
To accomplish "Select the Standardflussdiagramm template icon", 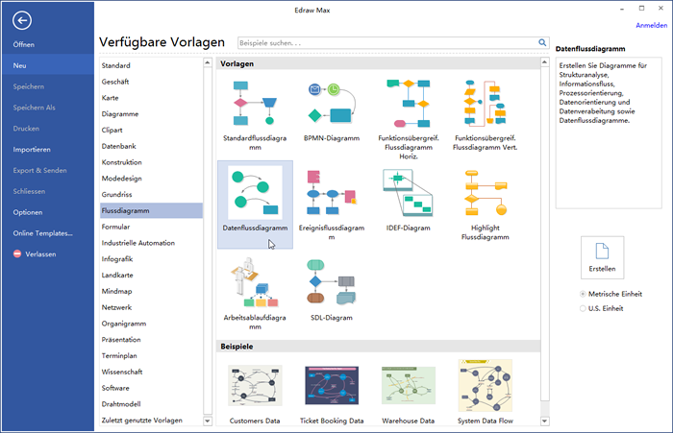I will coord(255,103).
